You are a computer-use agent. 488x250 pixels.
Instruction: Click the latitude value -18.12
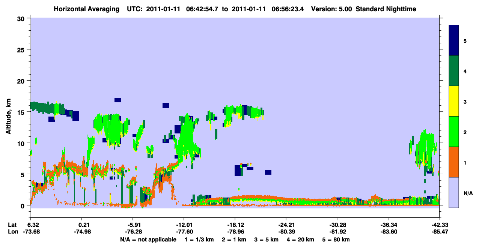click(235, 225)
